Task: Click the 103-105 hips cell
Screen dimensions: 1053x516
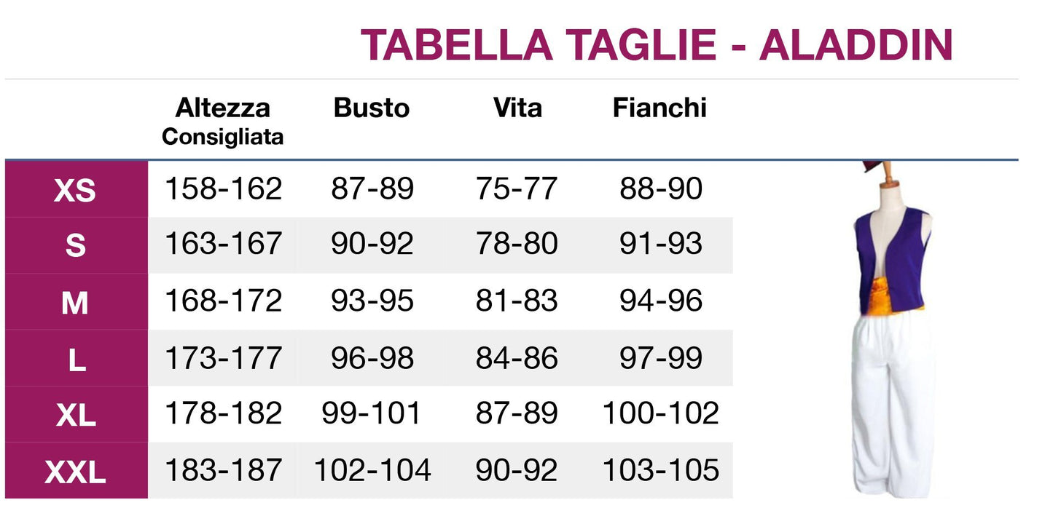Action: [x=661, y=470]
